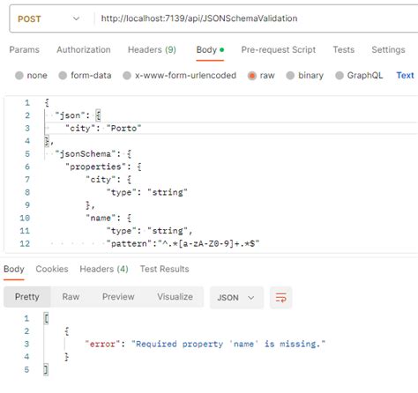Toggle the response word wrap icon
418x393 pixels.
point(280,297)
